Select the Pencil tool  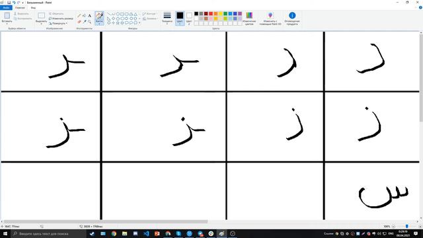click(79, 16)
